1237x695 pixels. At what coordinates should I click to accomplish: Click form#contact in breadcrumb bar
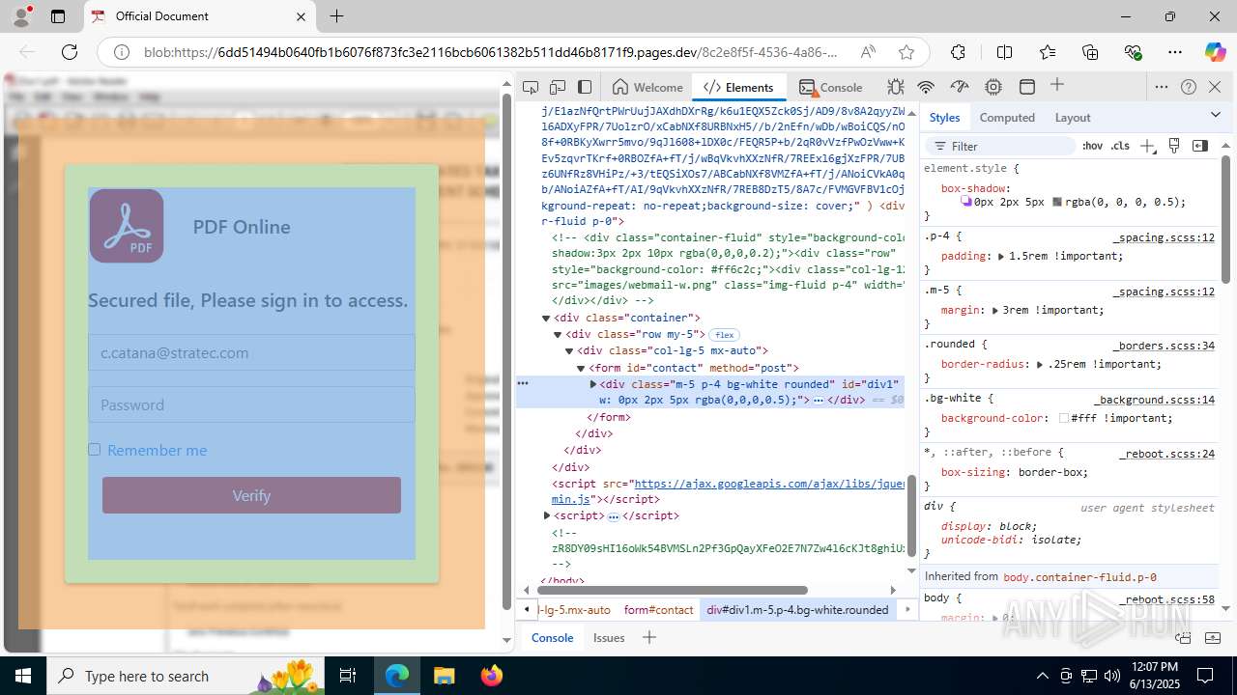[x=658, y=610]
